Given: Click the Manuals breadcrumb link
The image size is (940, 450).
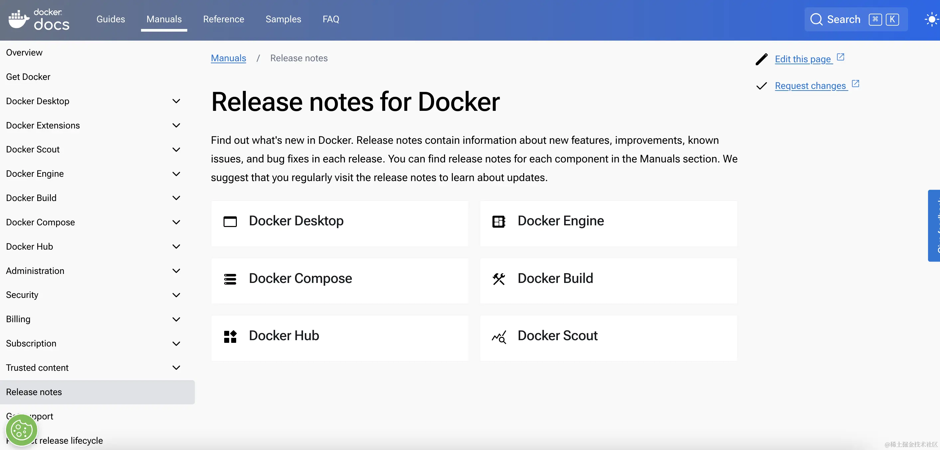Looking at the screenshot, I should click(x=229, y=58).
